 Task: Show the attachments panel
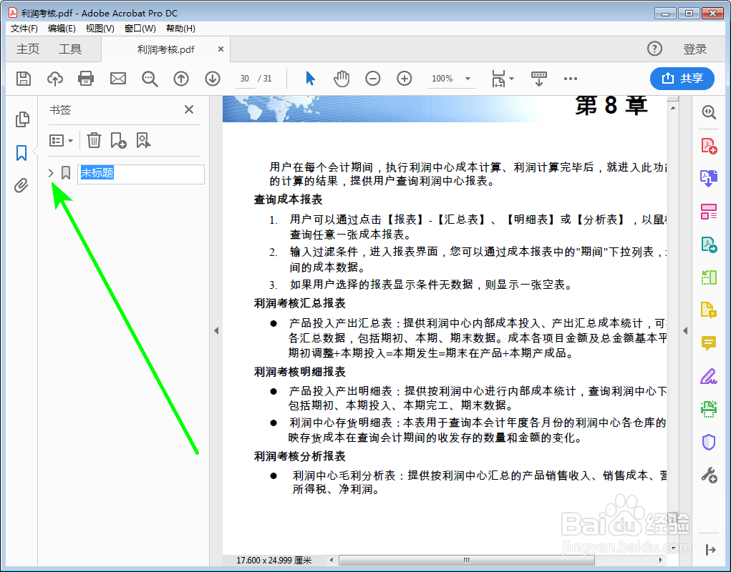pyautogui.click(x=21, y=186)
